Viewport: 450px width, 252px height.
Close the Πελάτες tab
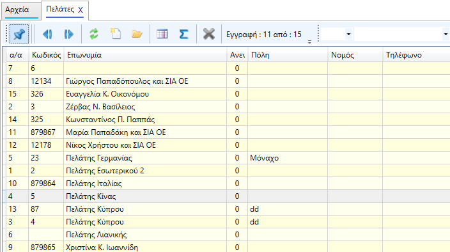(x=81, y=10)
